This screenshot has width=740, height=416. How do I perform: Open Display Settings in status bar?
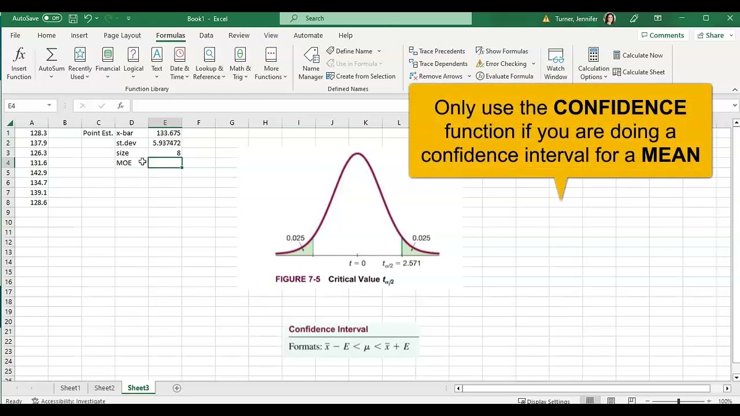[544, 402]
